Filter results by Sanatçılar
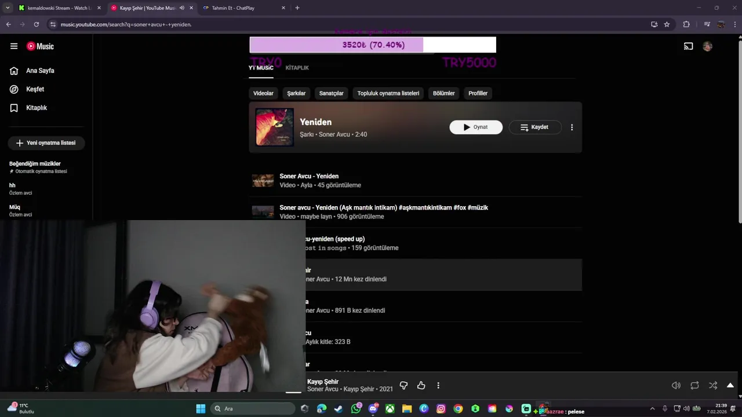The height and width of the screenshot is (417, 742). tap(332, 93)
